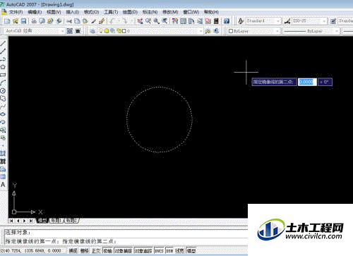Select the Arc tool in Draw toolbar

coord(3,83)
